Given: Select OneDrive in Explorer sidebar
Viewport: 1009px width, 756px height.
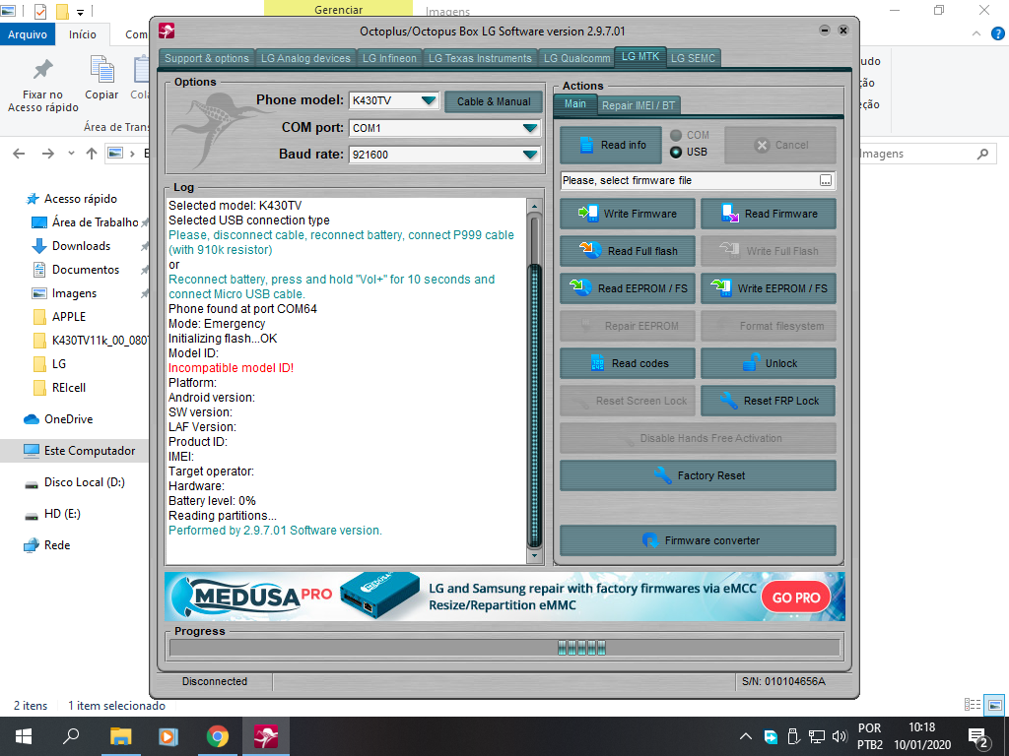Looking at the screenshot, I should [68, 419].
